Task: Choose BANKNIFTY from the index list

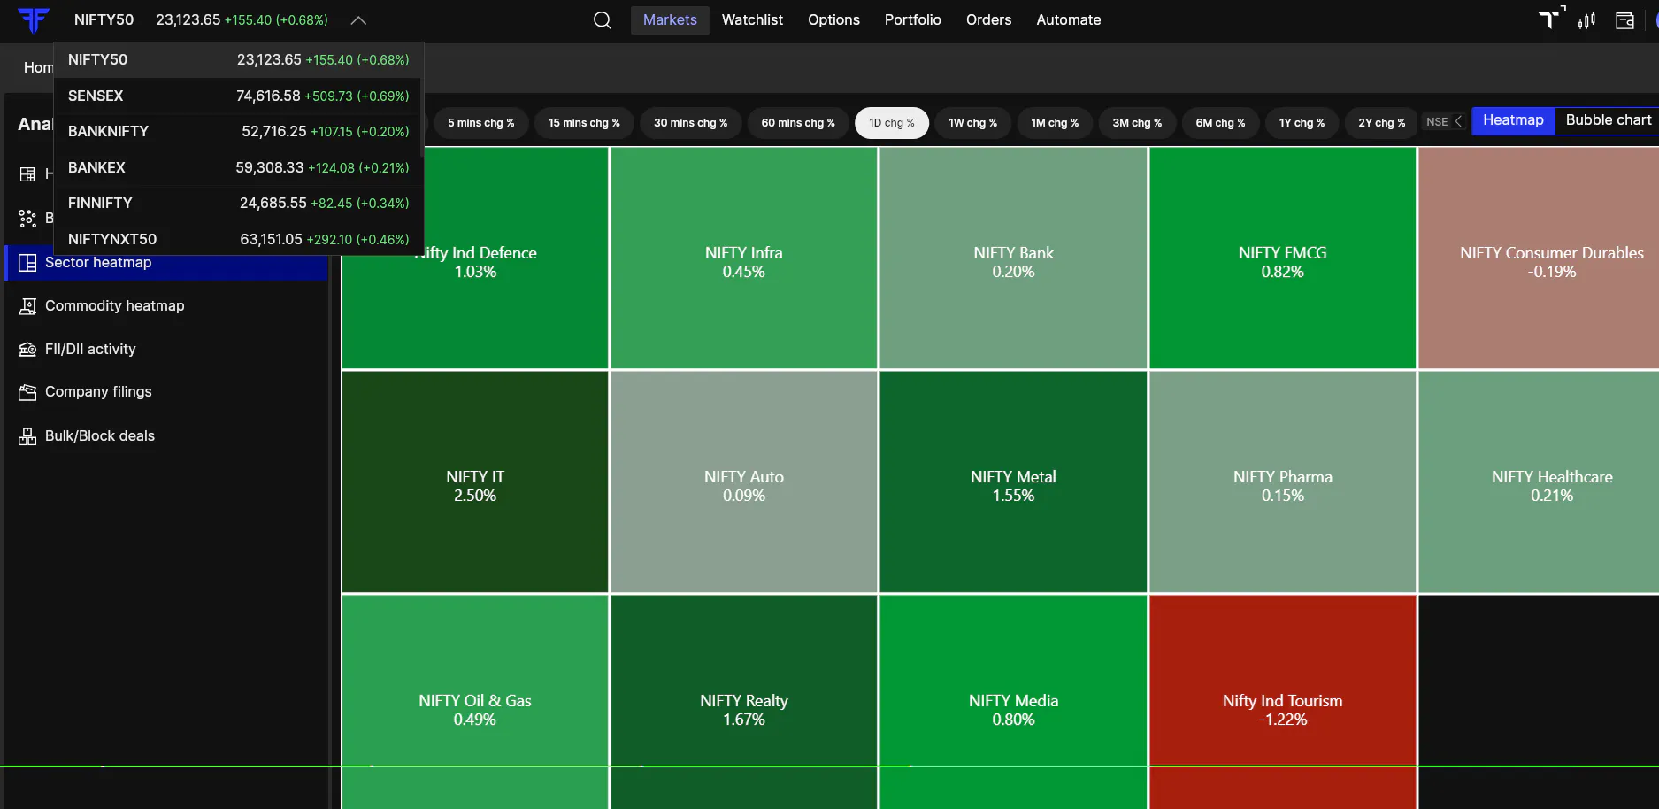Action: (238, 131)
